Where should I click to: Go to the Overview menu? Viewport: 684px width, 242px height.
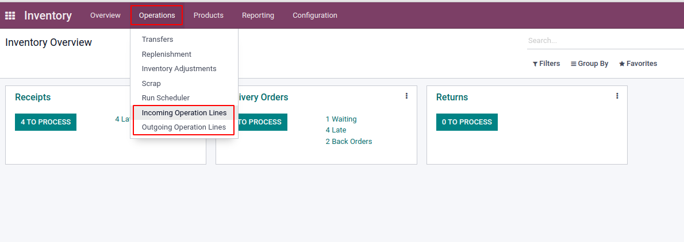[105, 15]
